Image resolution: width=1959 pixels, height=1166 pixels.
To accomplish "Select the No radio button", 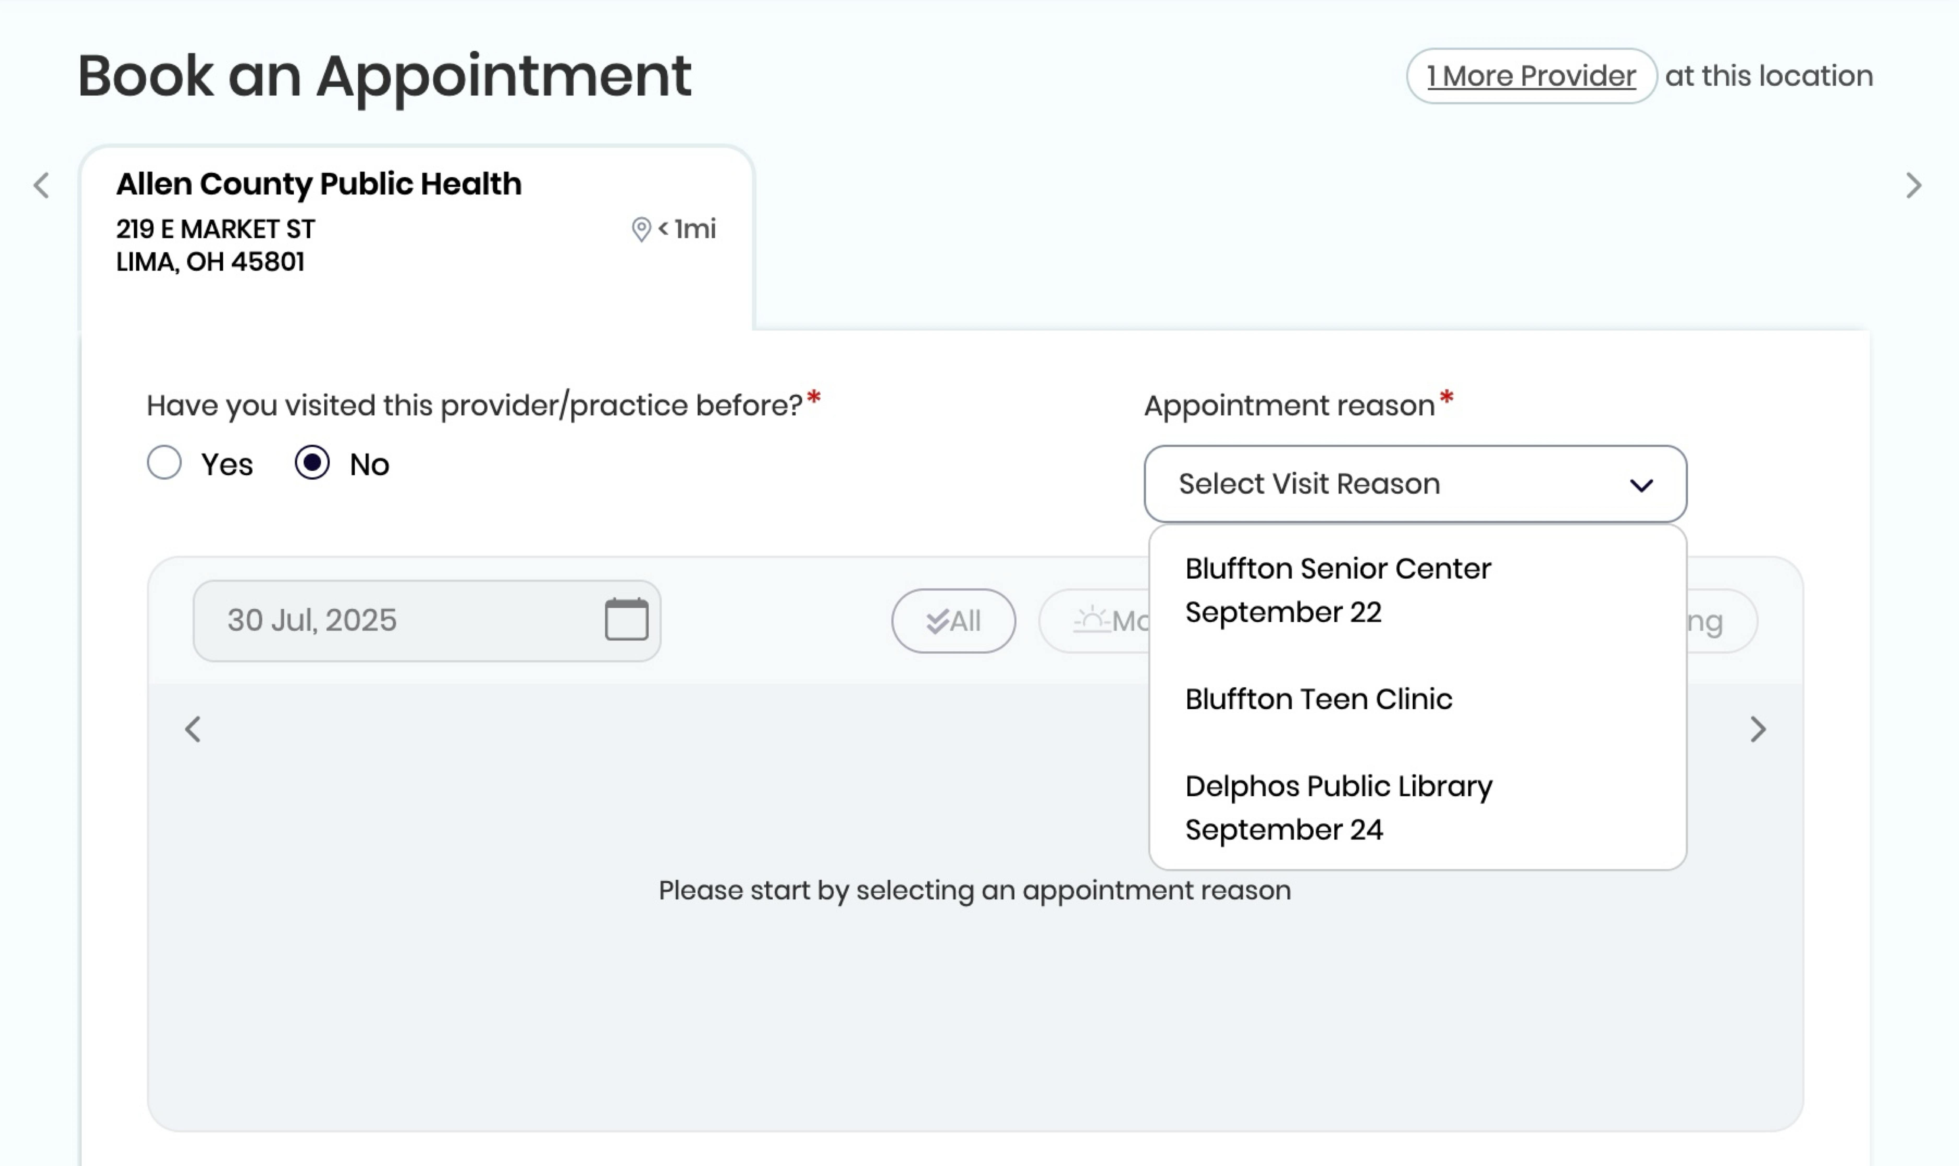I will click(x=312, y=463).
